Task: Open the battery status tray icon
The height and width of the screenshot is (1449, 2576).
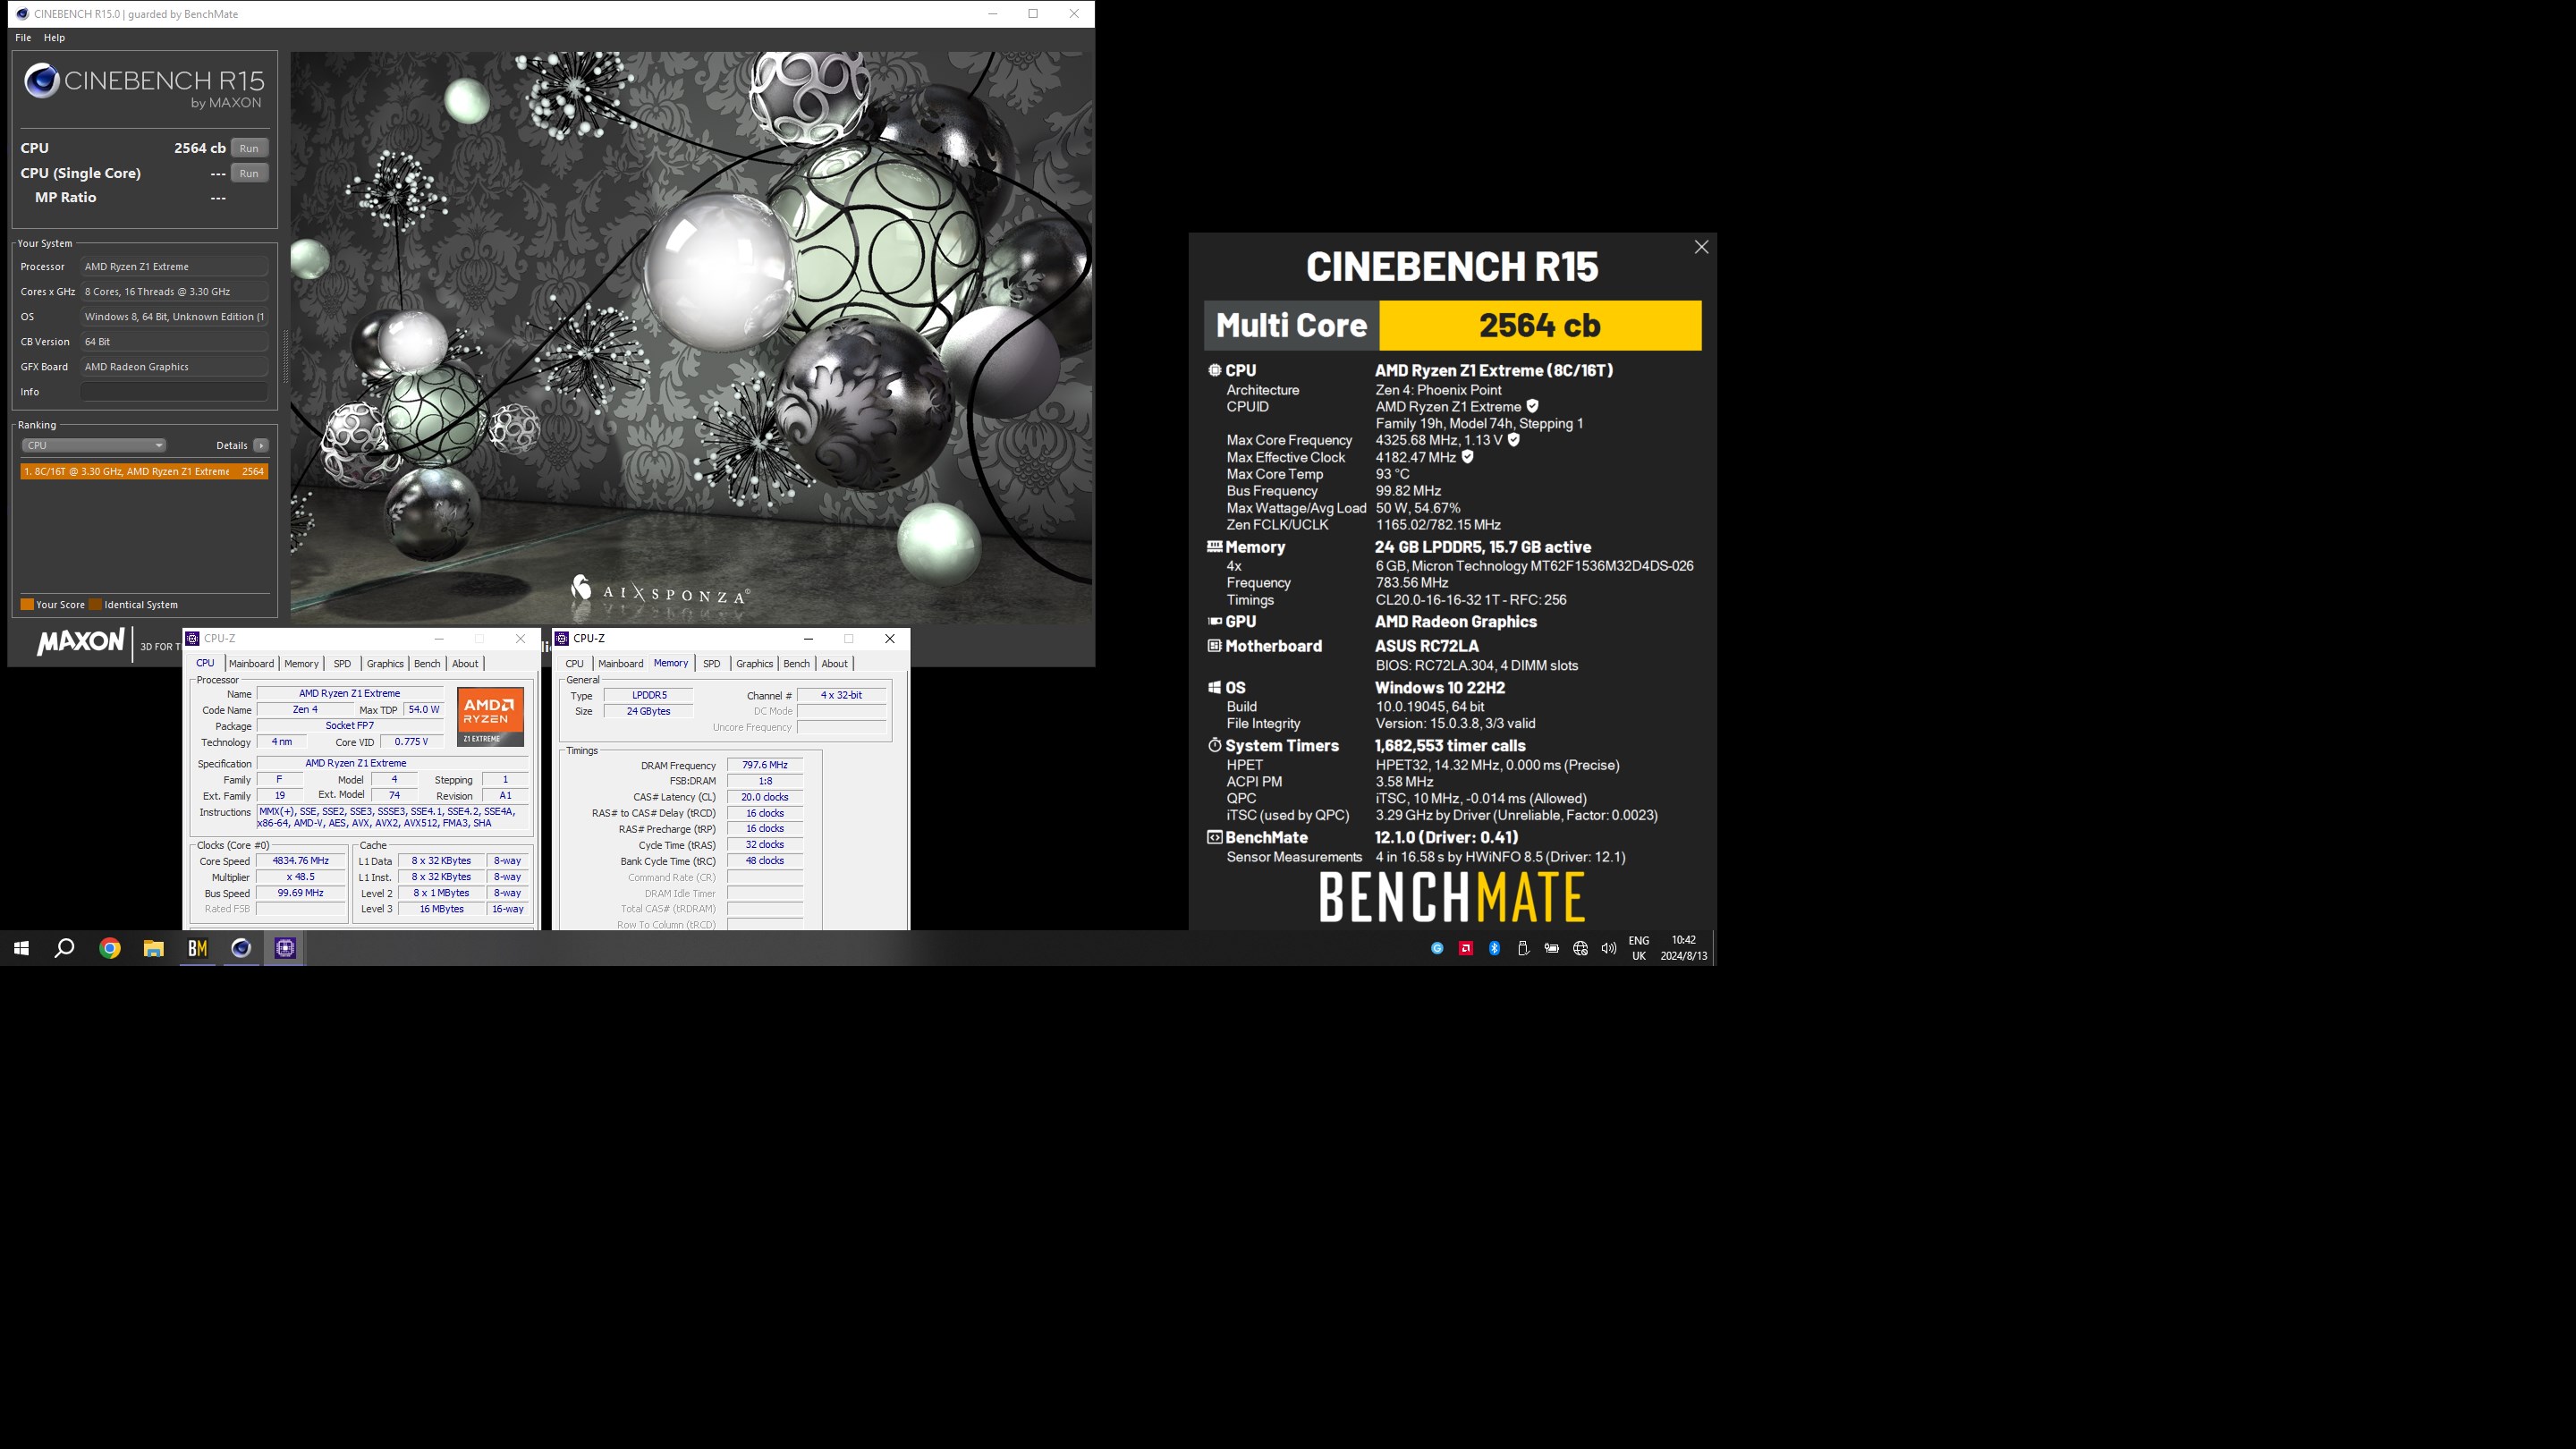Action: tap(1552, 948)
